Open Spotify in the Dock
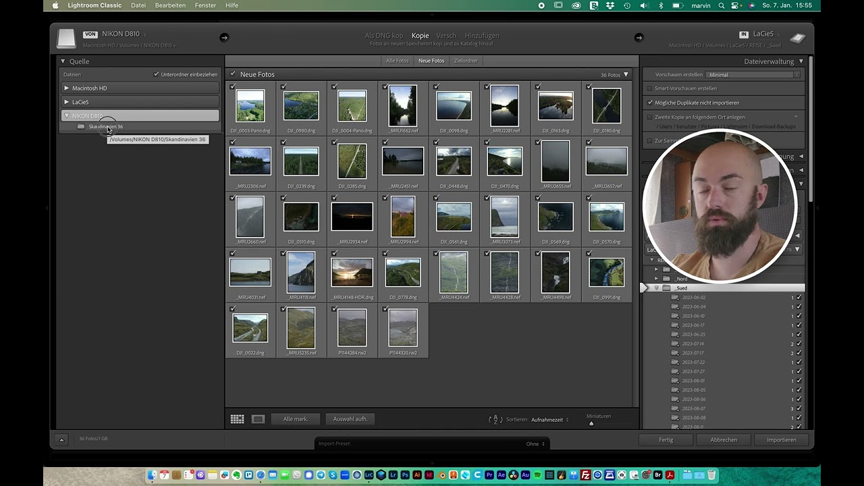This screenshot has width=864, height=486. (537, 475)
